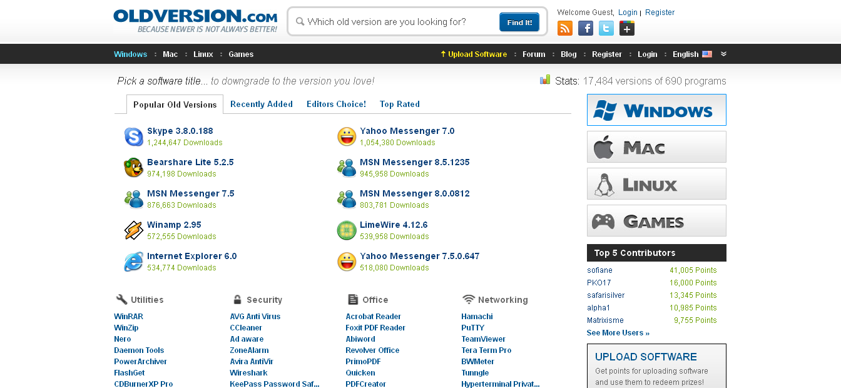Open the Twitter icon in header
The height and width of the screenshot is (388, 841).
[x=606, y=28]
